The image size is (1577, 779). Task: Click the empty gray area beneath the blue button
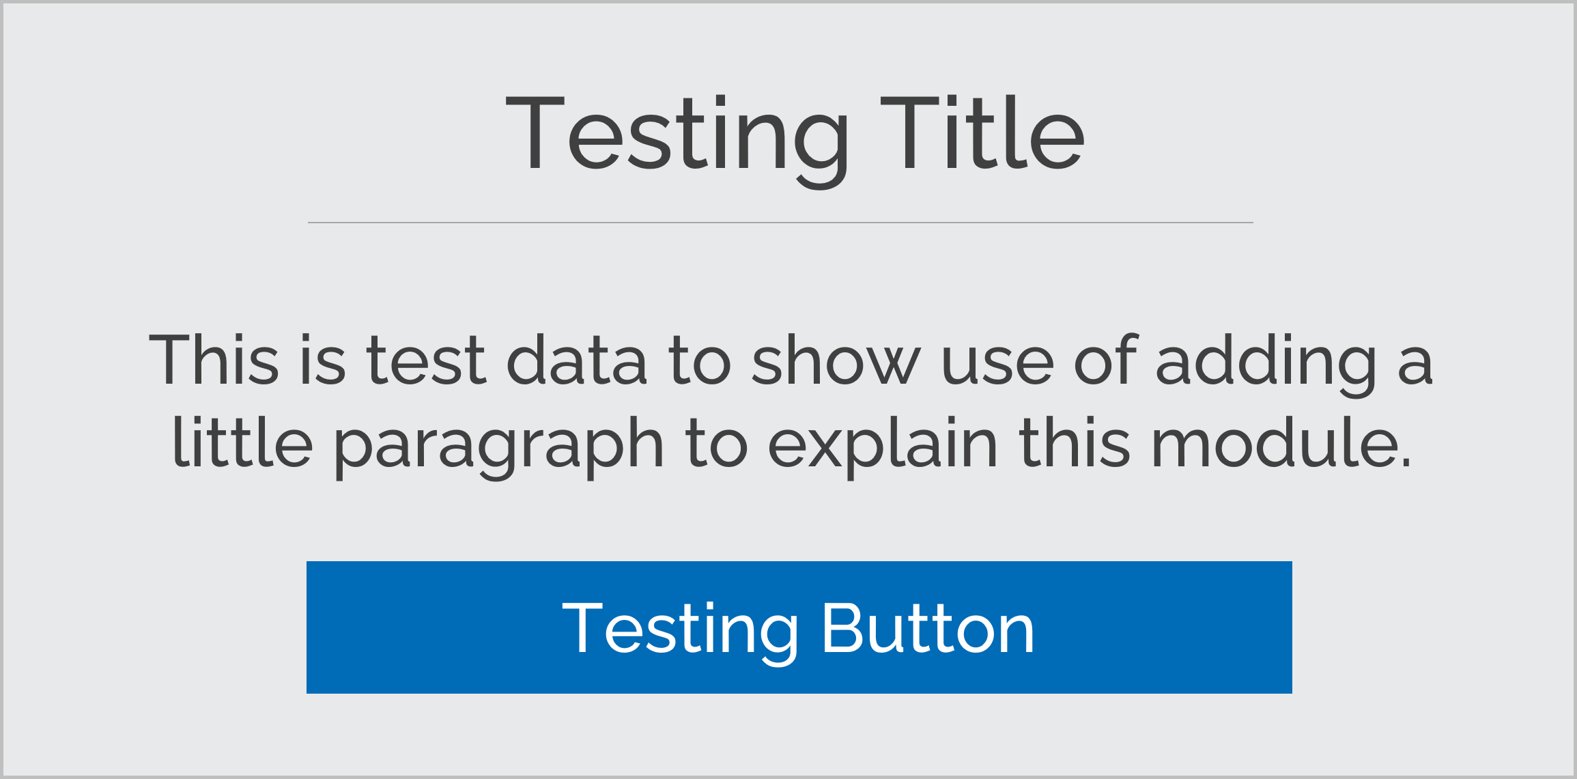[x=799, y=734]
